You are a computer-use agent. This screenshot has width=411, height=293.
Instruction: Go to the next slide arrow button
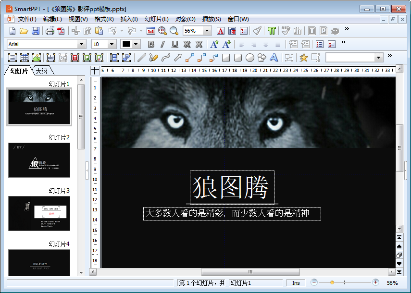point(399,263)
